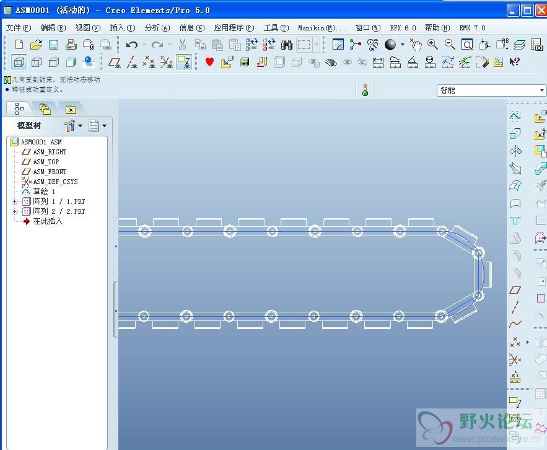Toggle wireframe display mode
Viewport: 547px width, 450px height.
pos(19,62)
